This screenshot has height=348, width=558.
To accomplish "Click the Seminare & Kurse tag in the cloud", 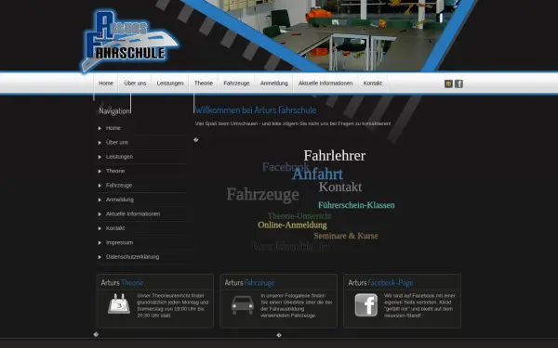I will tap(346, 236).
